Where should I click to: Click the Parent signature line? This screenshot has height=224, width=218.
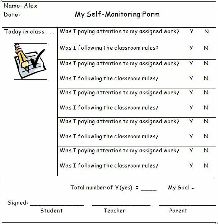pos(187,204)
